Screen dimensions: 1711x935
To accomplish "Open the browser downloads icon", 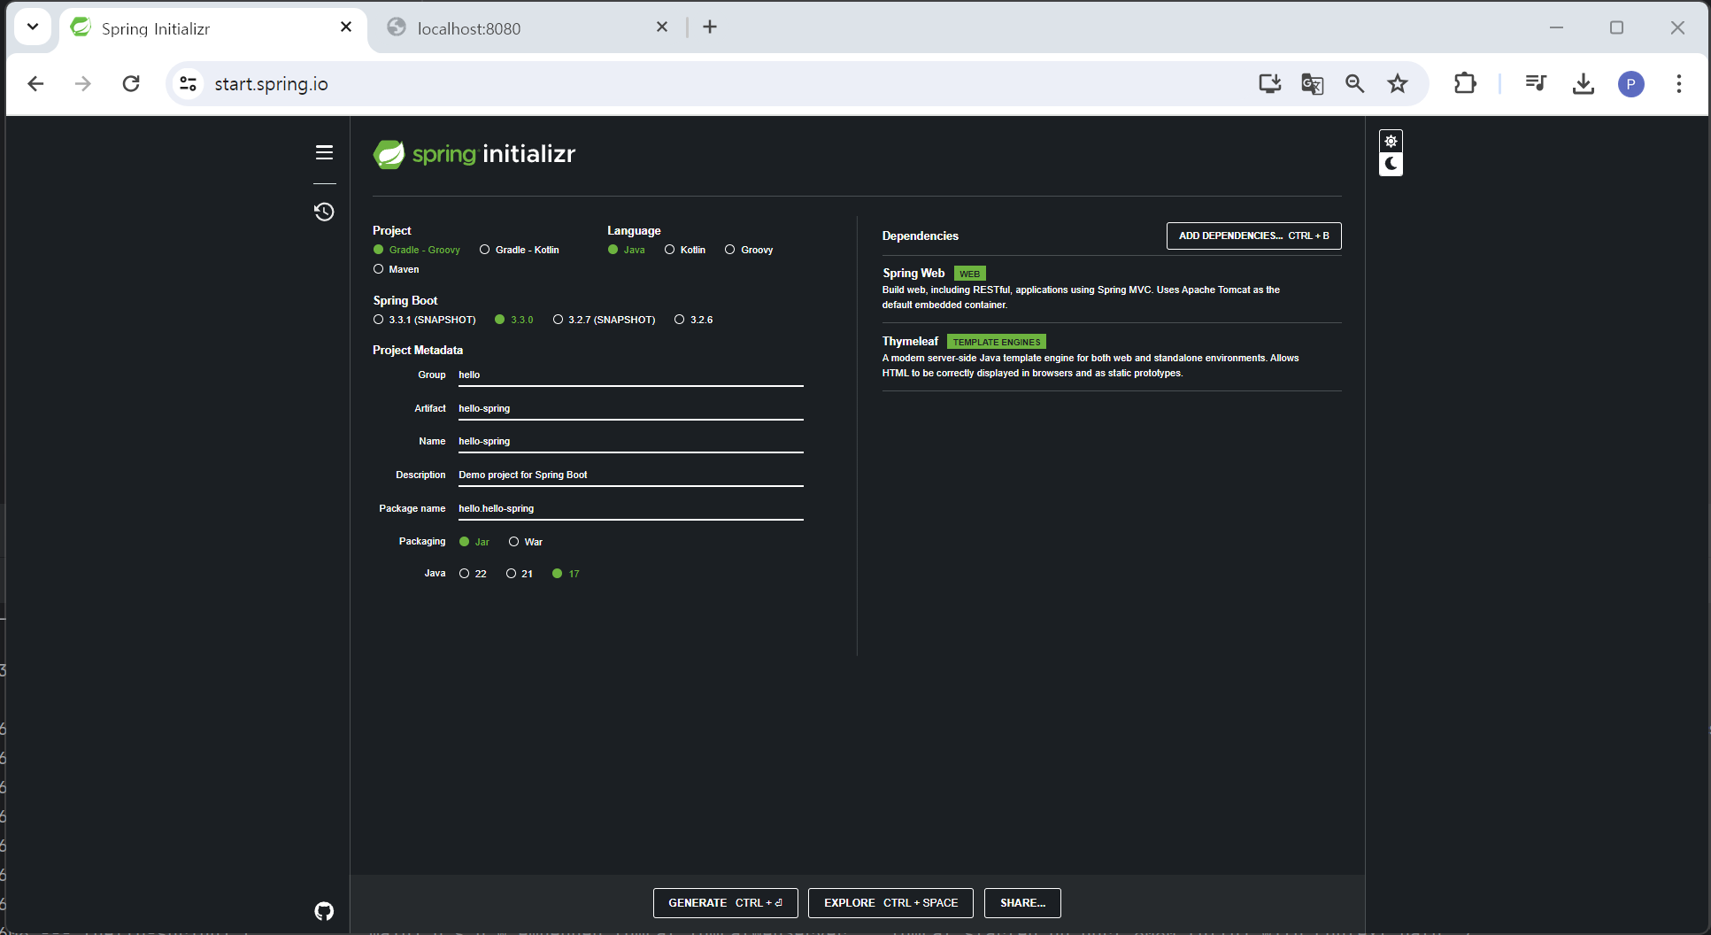I will pos(1584,84).
